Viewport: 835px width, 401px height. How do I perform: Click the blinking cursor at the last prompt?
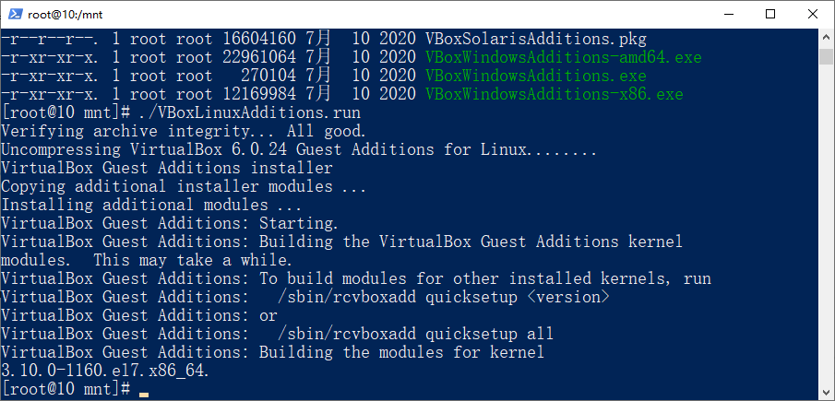tap(144, 395)
